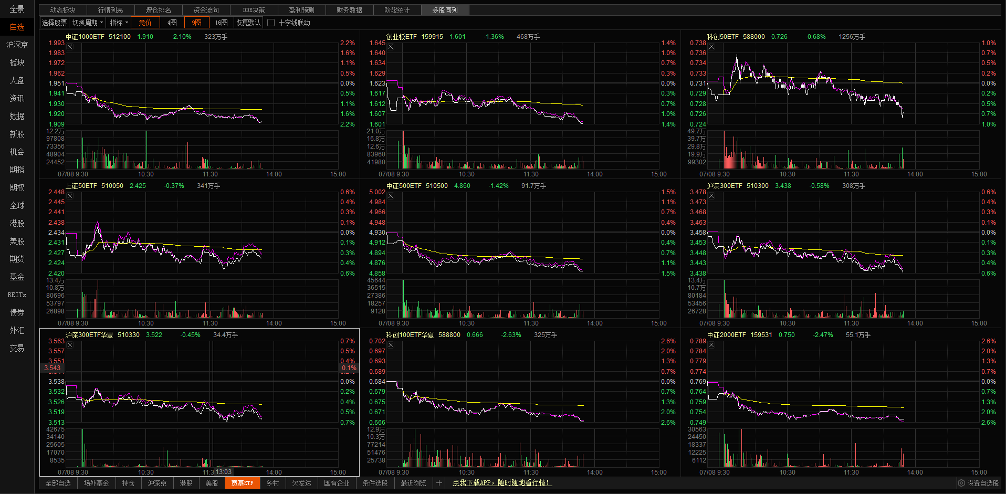Add a new watchlist tab with plus icon
Image resolution: width=1006 pixels, height=494 pixels.
pyautogui.click(x=439, y=483)
